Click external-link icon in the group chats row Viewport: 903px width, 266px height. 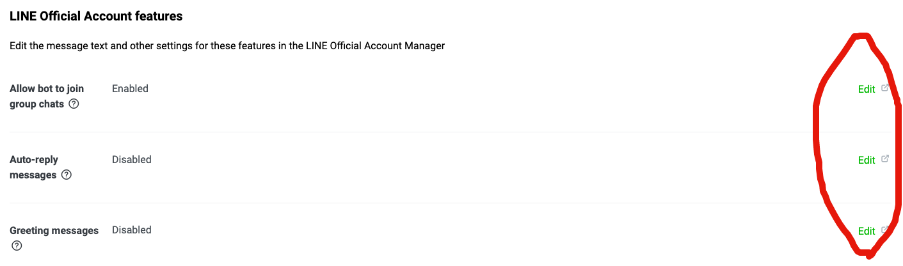coord(885,88)
